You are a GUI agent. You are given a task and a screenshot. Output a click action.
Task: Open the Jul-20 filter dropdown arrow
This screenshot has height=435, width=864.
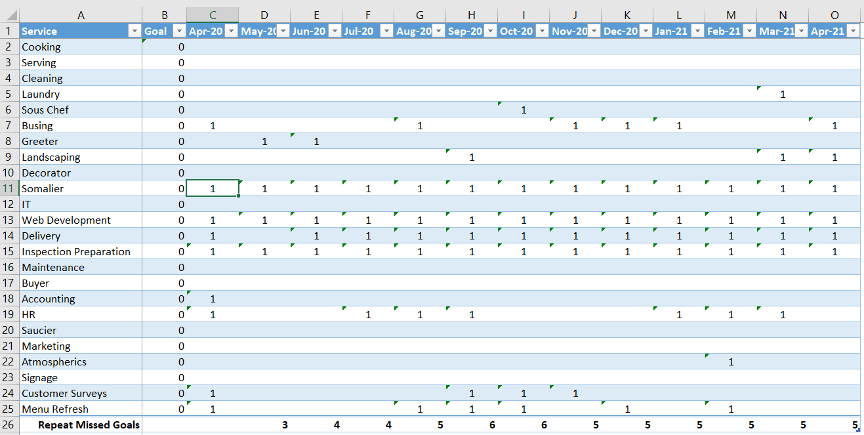[386, 31]
